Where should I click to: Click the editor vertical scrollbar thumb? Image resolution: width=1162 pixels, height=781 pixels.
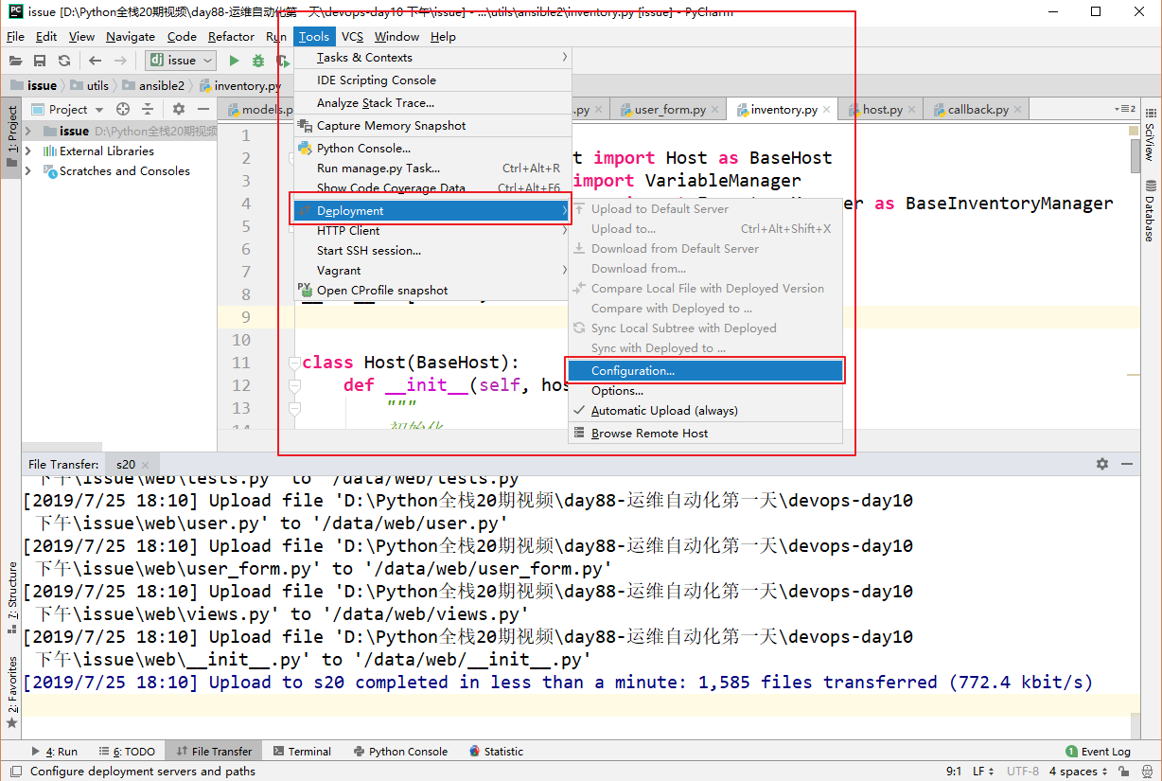(1136, 156)
